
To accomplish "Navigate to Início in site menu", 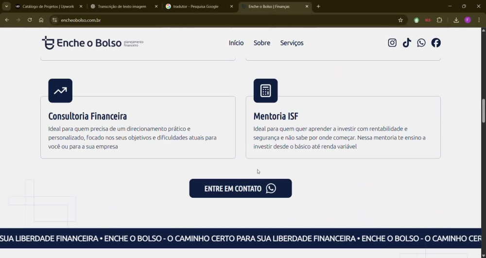I will point(236,43).
